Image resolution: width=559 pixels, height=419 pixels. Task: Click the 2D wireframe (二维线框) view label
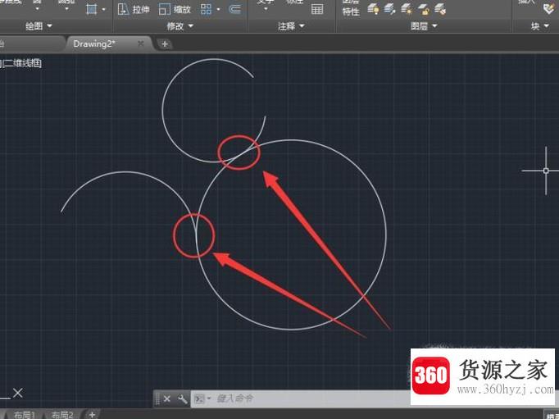[22, 63]
